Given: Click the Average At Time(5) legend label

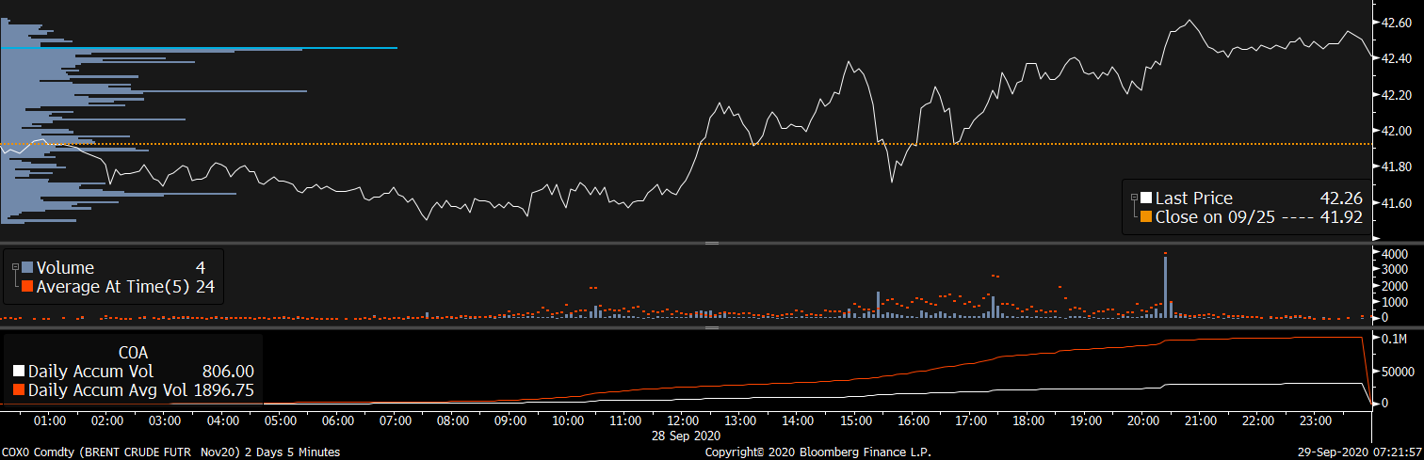Looking at the screenshot, I should tap(113, 286).
